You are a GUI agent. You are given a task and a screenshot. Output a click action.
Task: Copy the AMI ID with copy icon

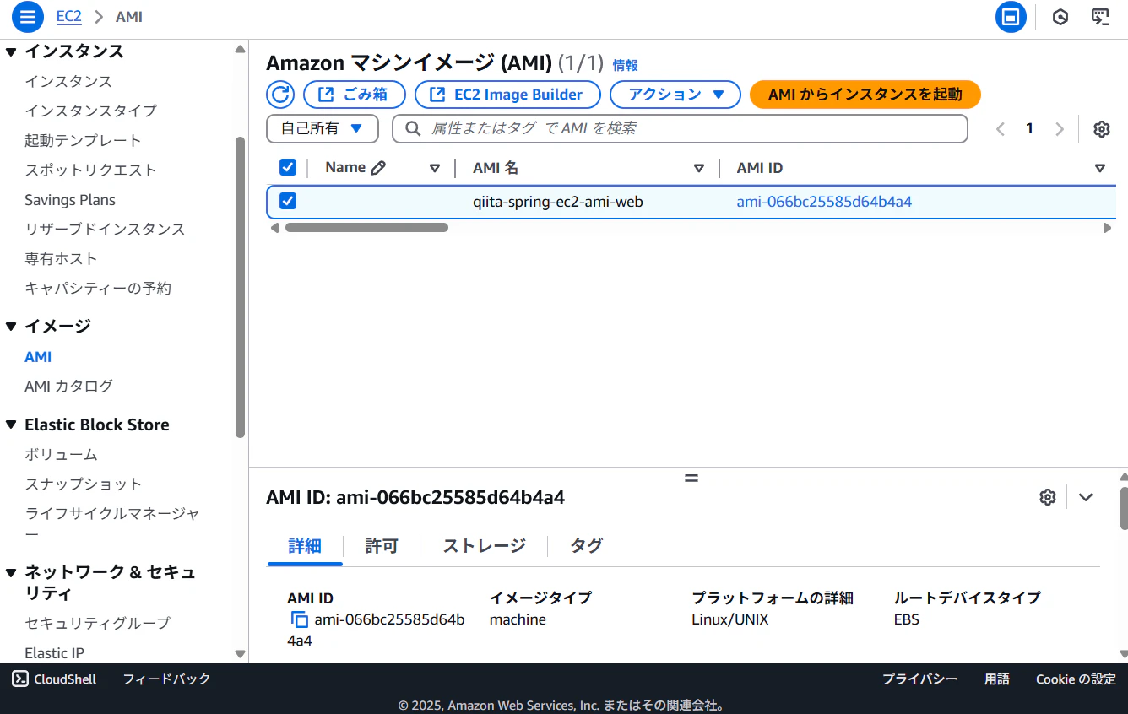pyautogui.click(x=300, y=620)
